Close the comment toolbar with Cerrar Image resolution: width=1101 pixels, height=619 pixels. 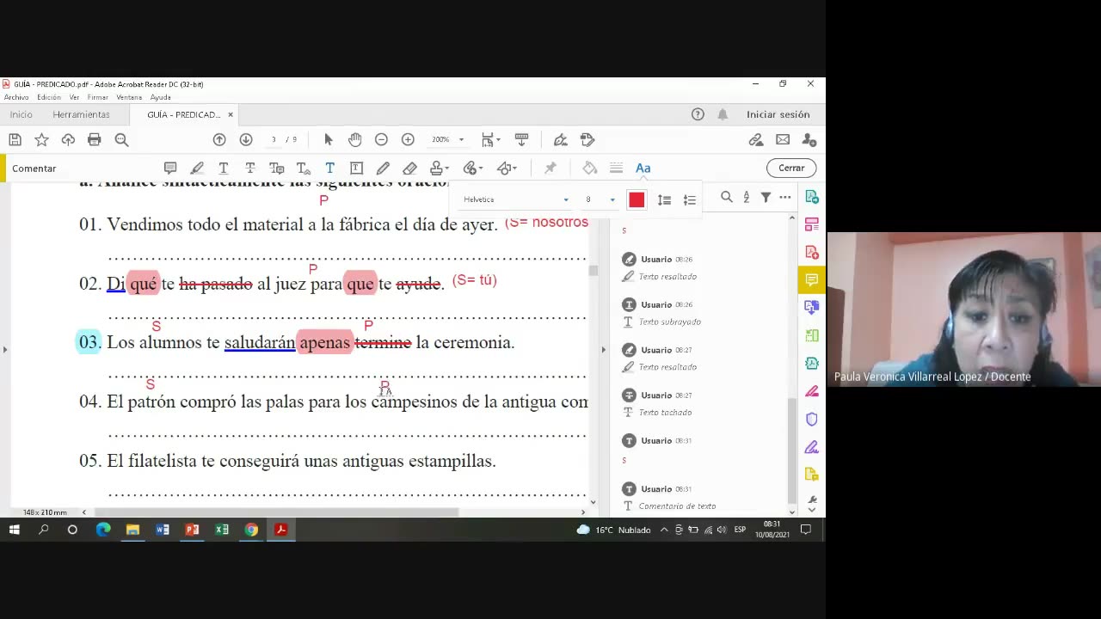pos(791,168)
